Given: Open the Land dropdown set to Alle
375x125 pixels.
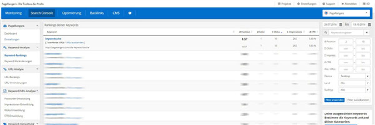Looking at the screenshot, I should point(355,83).
